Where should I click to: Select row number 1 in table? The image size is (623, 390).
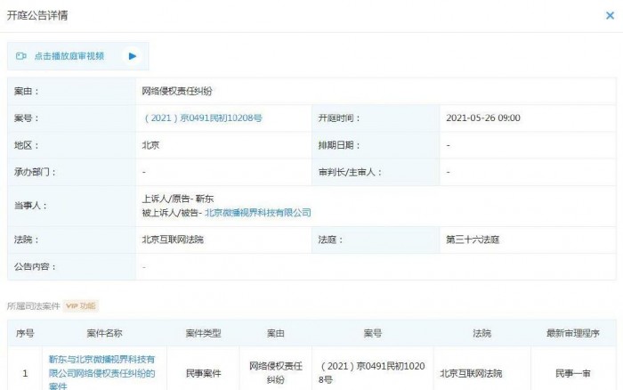click(x=25, y=373)
